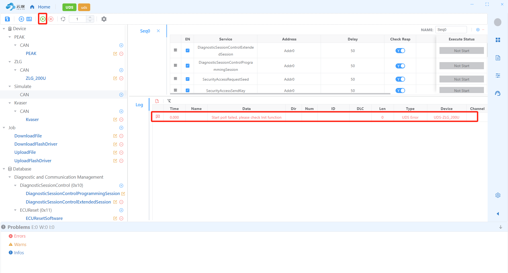Click the red Stop sequence icon
The width and height of the screenshot is (508, 273).
click(51, 19)
